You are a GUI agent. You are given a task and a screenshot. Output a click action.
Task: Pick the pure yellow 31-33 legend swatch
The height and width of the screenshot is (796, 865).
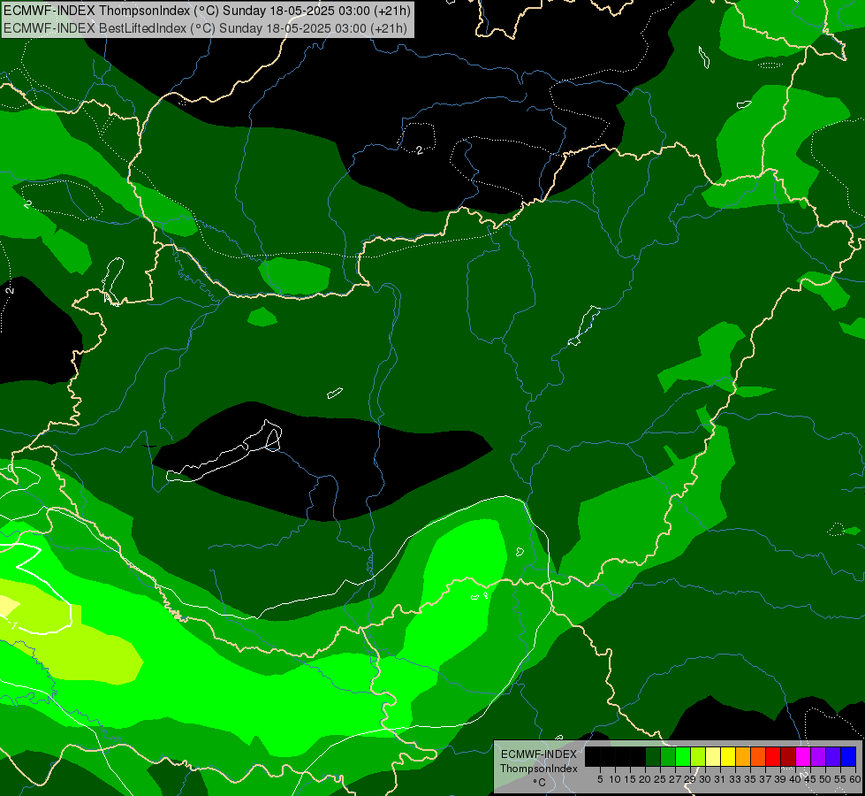(x=728, y=756)
